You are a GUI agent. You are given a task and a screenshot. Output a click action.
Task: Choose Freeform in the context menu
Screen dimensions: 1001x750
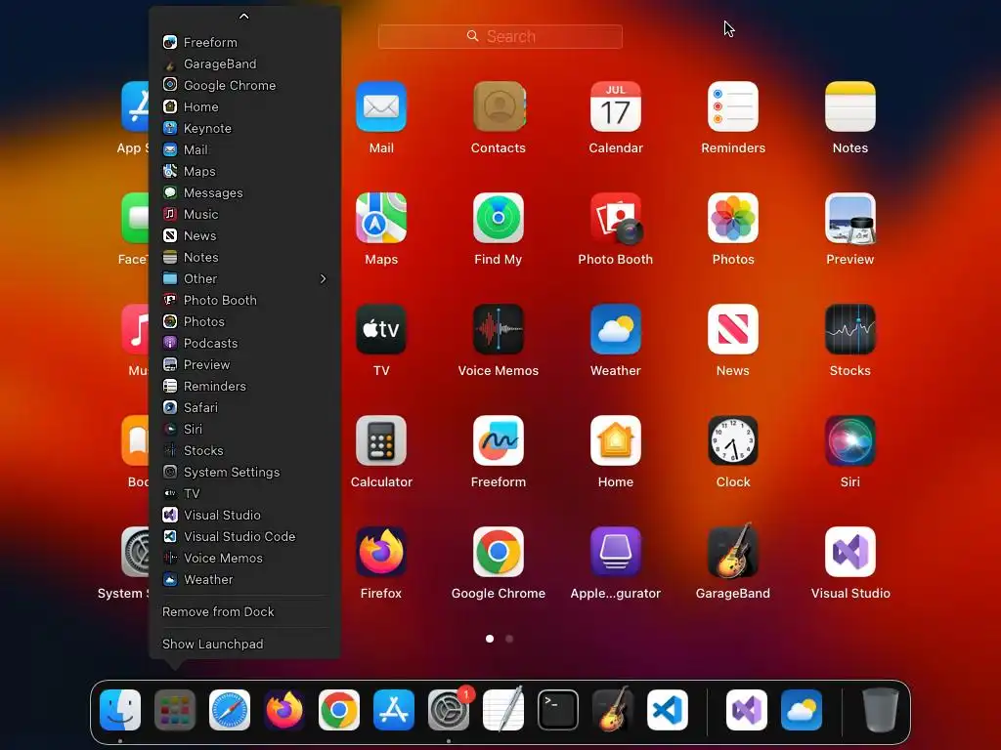click(244, 42)
